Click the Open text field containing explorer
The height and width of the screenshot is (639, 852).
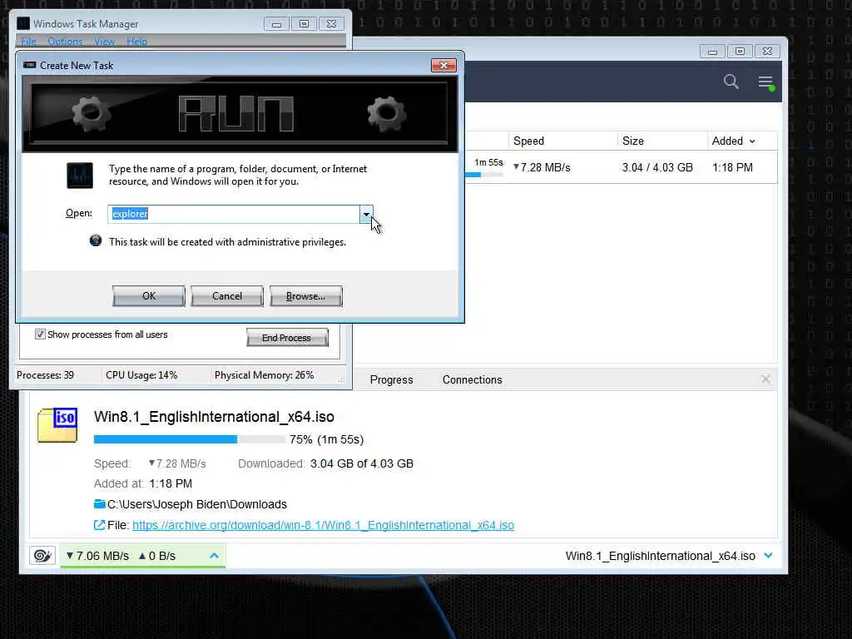point(234,214)
